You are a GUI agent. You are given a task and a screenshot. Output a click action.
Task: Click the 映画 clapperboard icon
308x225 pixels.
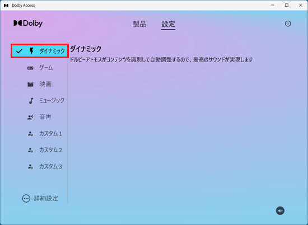coord(30,85)
